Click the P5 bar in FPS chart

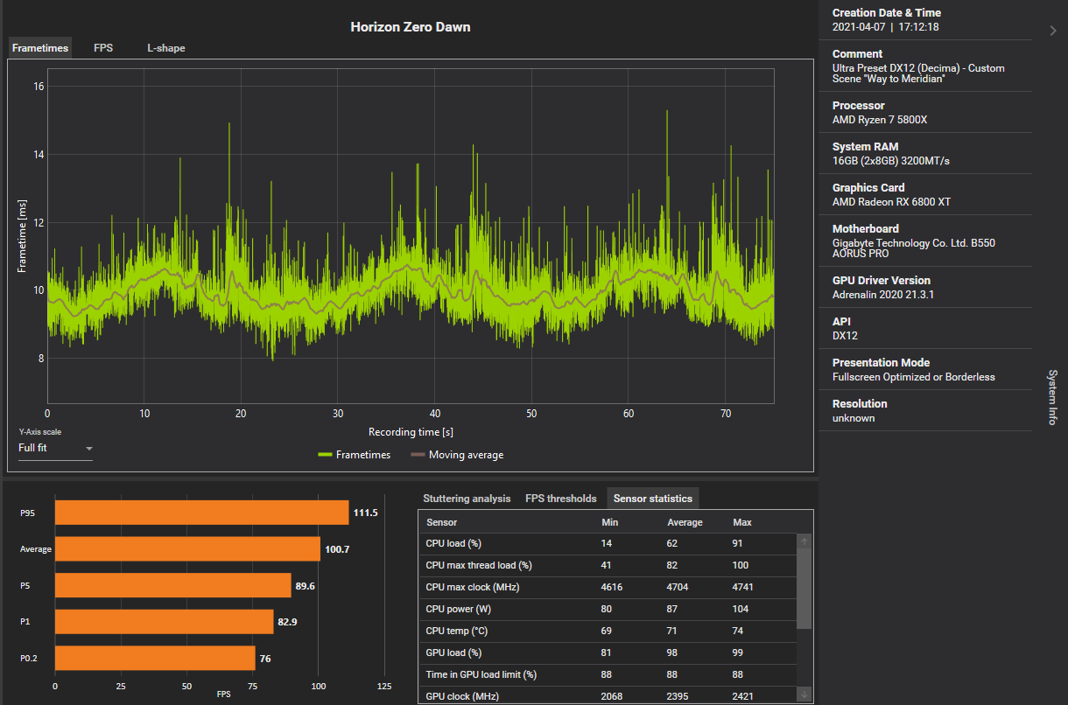click(173, 585)
